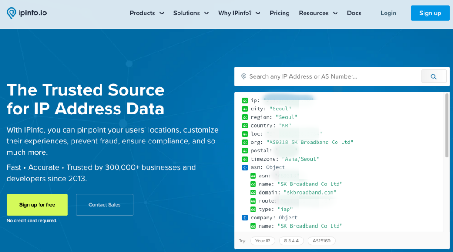Try the 8.8.4.4 example

tap(291, 241)
